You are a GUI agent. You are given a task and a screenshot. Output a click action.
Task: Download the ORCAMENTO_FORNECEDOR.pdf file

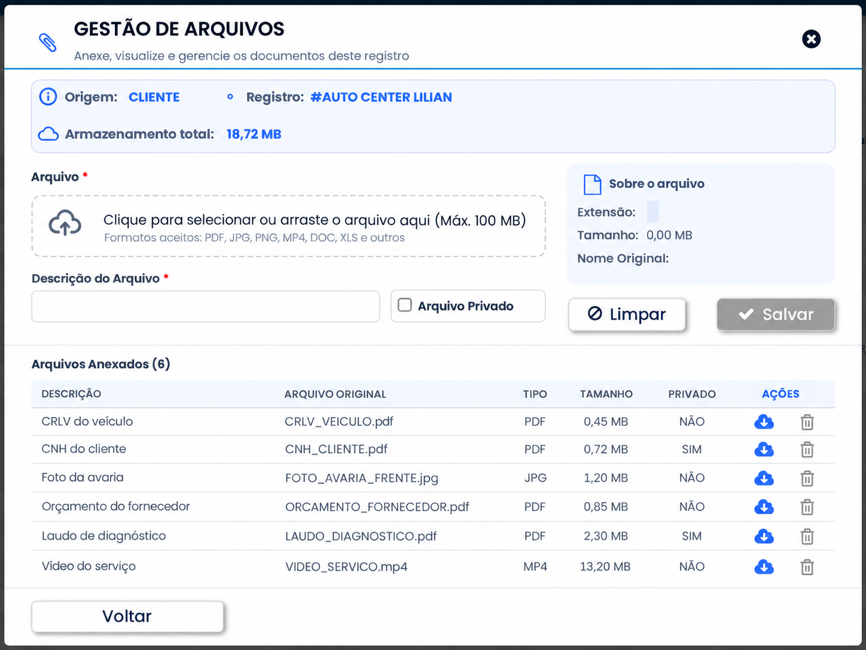764,507
